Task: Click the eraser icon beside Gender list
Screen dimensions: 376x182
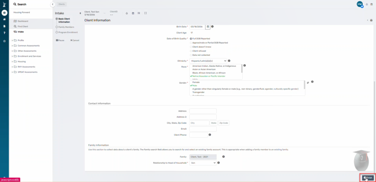Action: (x=308, y=83)
